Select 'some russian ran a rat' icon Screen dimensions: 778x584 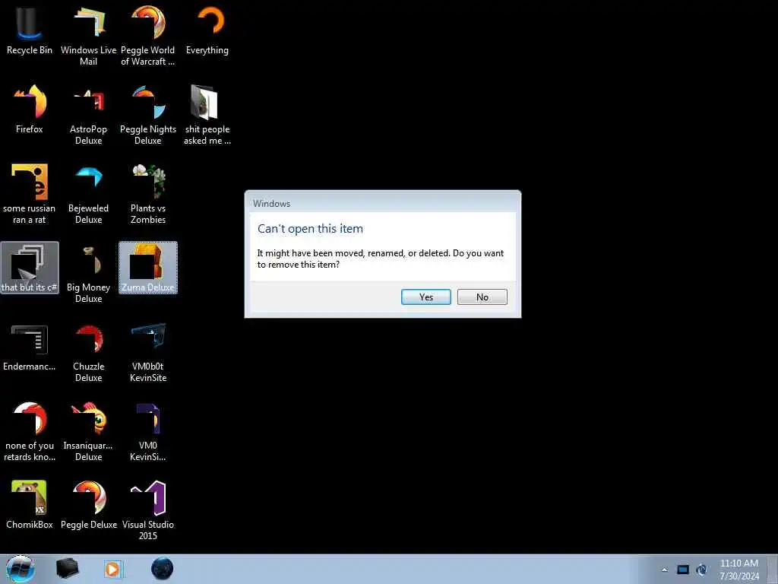[x=30, y=194]
